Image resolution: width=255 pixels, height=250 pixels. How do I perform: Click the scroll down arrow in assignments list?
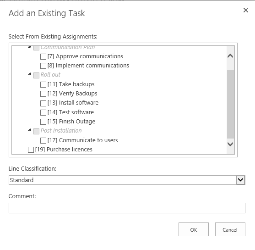click(x=230, y=144)
